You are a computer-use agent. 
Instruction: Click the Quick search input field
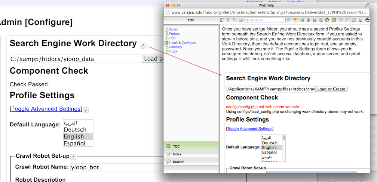(264, 20)
